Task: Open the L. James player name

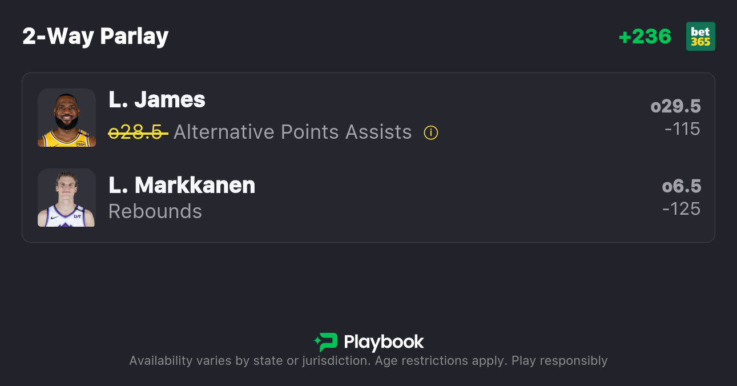Action: 157,100
